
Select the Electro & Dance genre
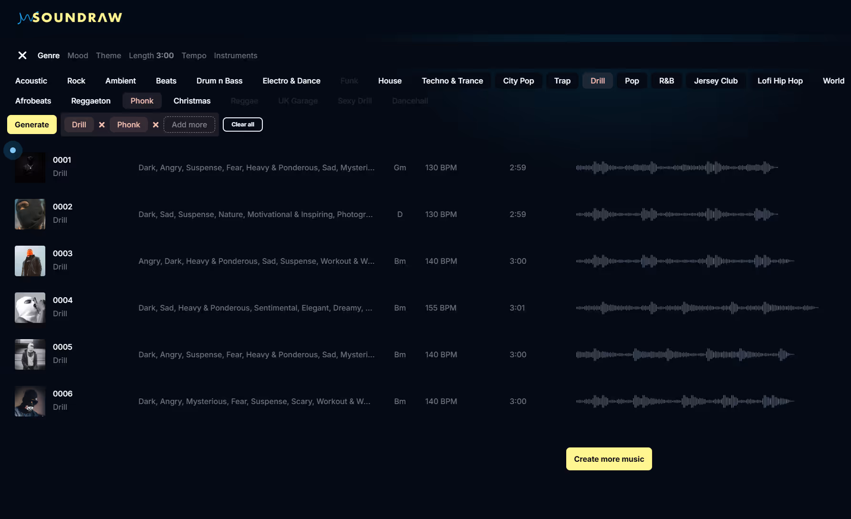tap(291, 81)
